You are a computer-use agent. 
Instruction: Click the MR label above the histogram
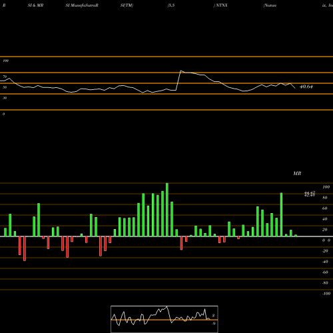297,173
